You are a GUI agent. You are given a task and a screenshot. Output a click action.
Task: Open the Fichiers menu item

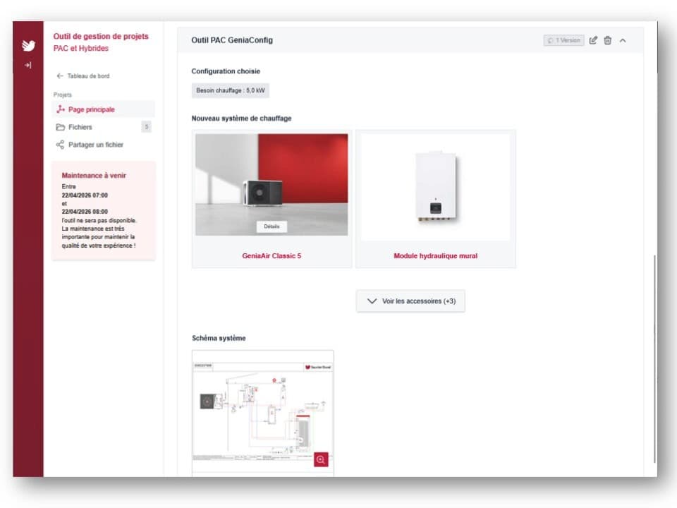104,127
